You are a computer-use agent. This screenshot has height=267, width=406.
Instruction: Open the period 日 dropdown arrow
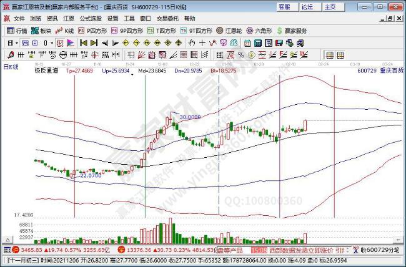pyautogui.click(x=17, y=43)
